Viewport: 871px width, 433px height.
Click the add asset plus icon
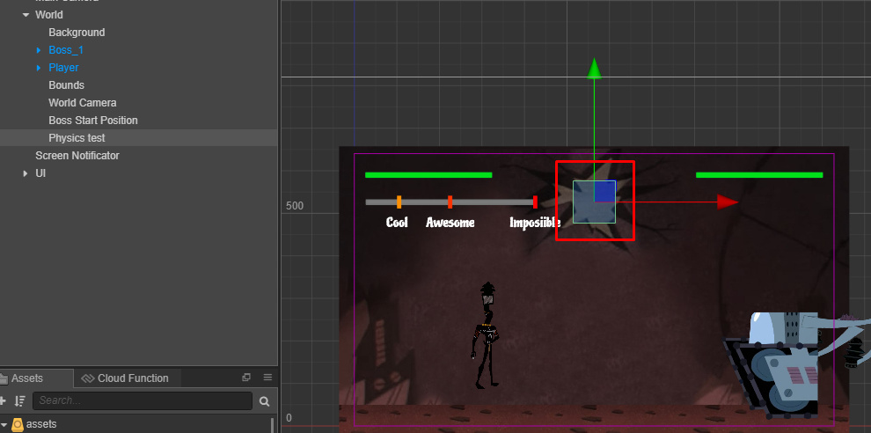tap(4, 401)
